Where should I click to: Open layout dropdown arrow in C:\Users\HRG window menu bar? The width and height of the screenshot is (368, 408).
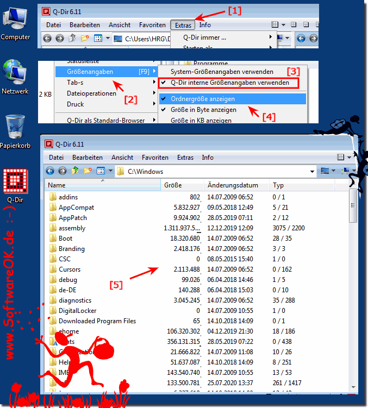pos(283,25)
